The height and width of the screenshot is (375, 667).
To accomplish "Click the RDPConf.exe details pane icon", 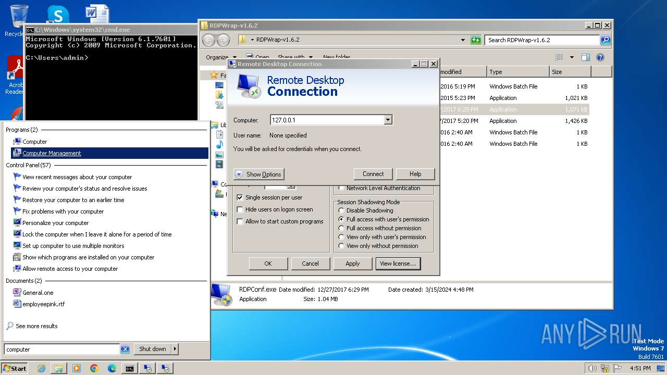I will click(x=221, y=295).
